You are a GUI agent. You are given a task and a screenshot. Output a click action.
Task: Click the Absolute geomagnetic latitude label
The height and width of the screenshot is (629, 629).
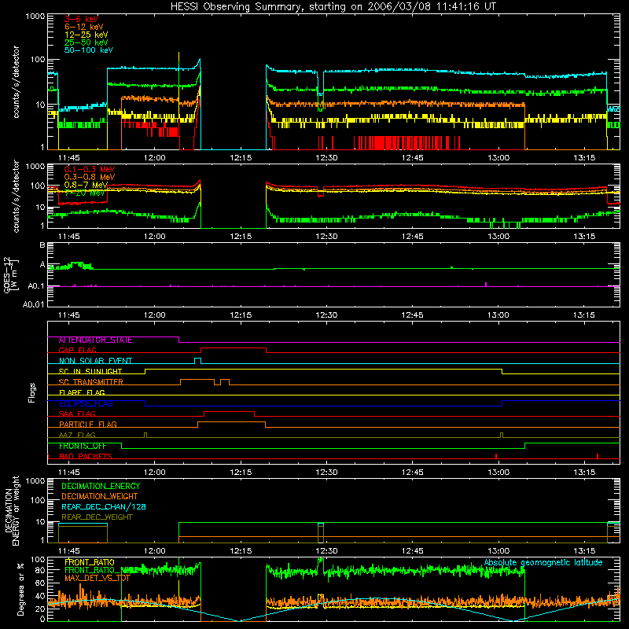point(543,563)
